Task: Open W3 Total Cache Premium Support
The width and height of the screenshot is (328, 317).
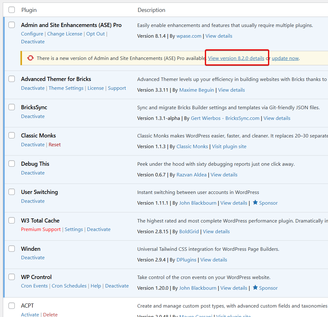Action: tap(41, 229)
